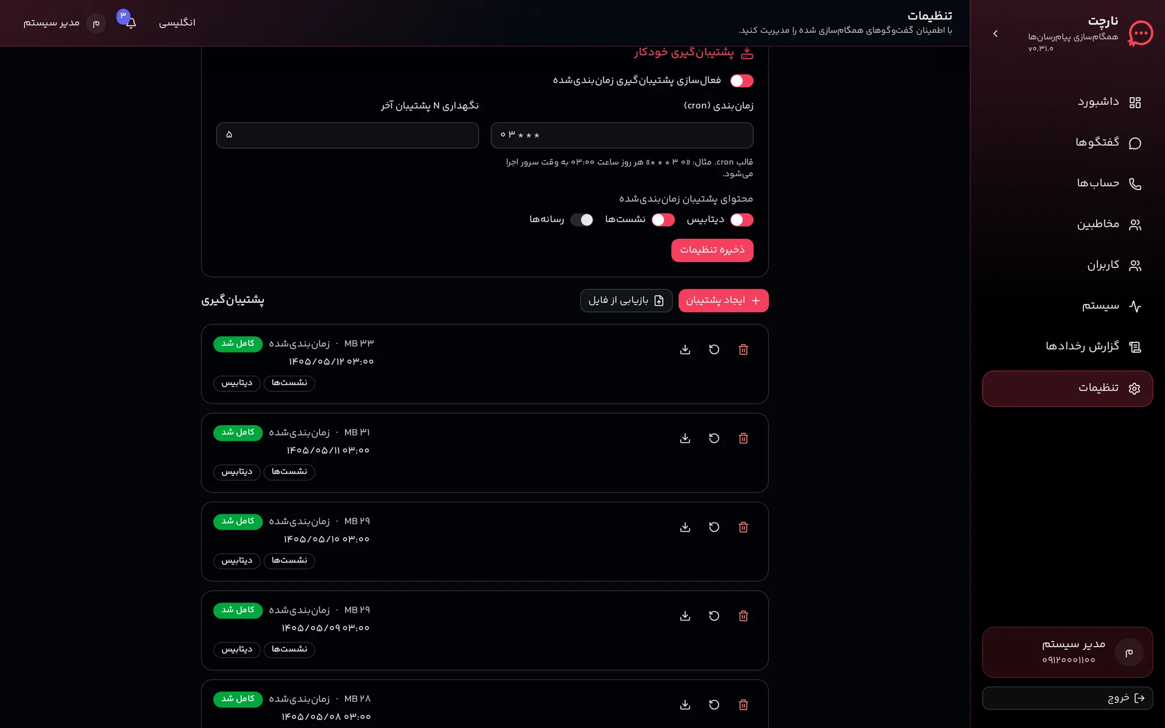Open Event log (گزارش رخدادها) in sidebar
Viewport: 1165px width, 728px height.
tap(1067, 347)
